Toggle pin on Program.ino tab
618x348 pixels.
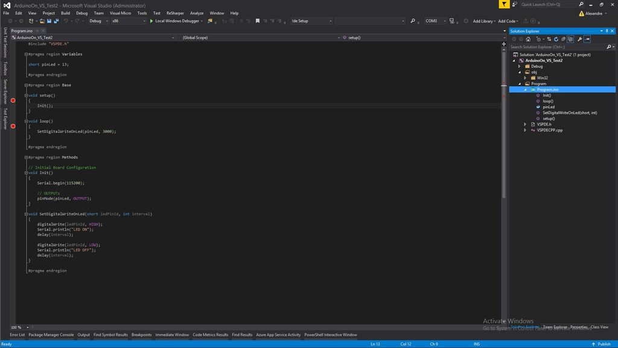[x=37, y=31]
